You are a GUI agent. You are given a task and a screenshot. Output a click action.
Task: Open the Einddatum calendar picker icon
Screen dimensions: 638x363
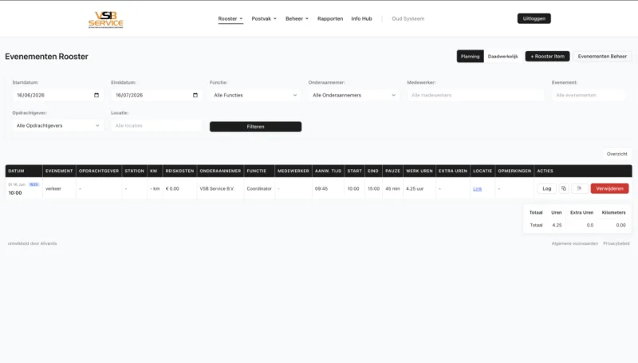pyautogui.click(x=195, y=95)
